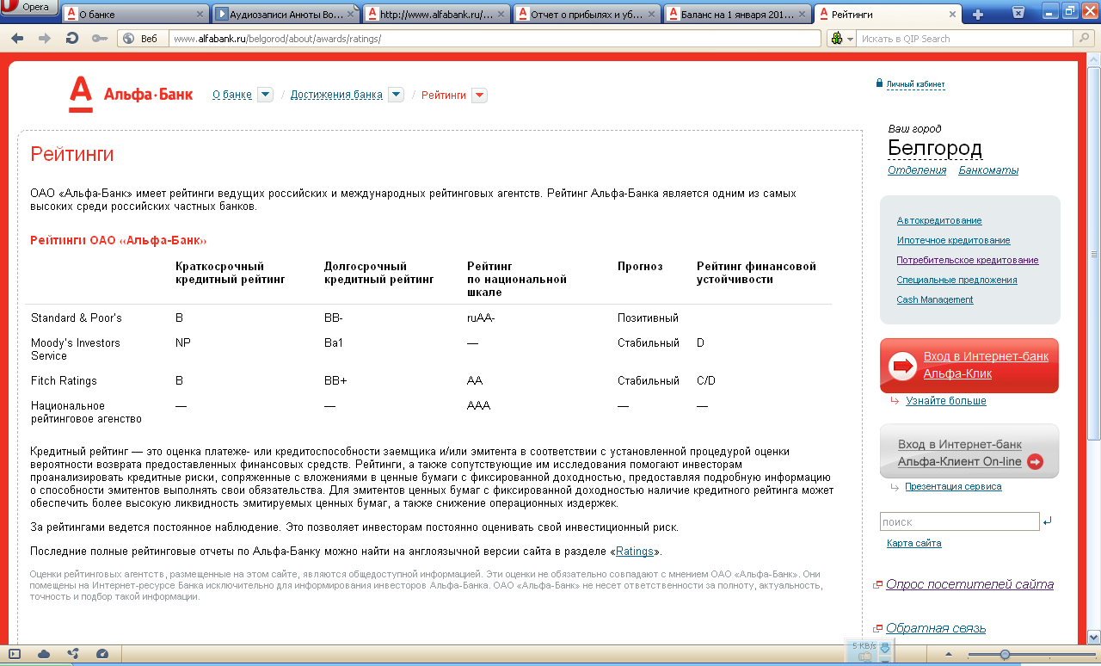
Task: Toggle the panels icon in the status bar
Action: coord(15,654)
